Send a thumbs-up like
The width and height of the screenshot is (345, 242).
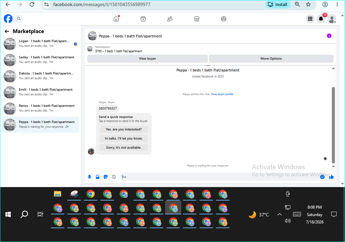pyautogui.click(x=332, y=177)
